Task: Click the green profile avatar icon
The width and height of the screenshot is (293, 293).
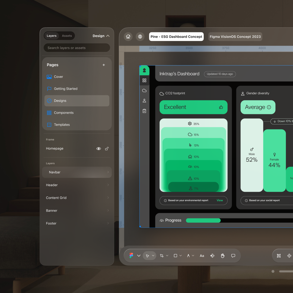Action: click(x=144, y=70)
